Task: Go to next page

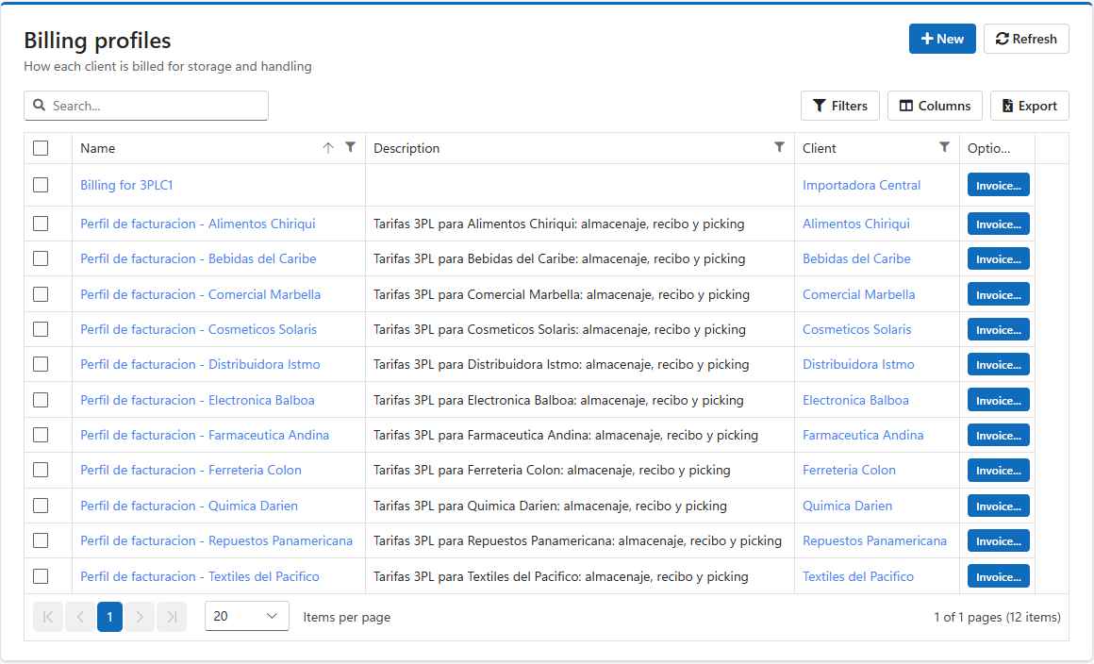Action: [x=140, y=617]
